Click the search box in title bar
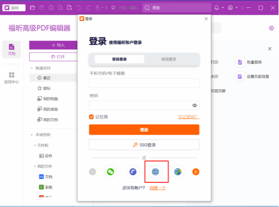 pyautogui.click(x=177, y=7)
